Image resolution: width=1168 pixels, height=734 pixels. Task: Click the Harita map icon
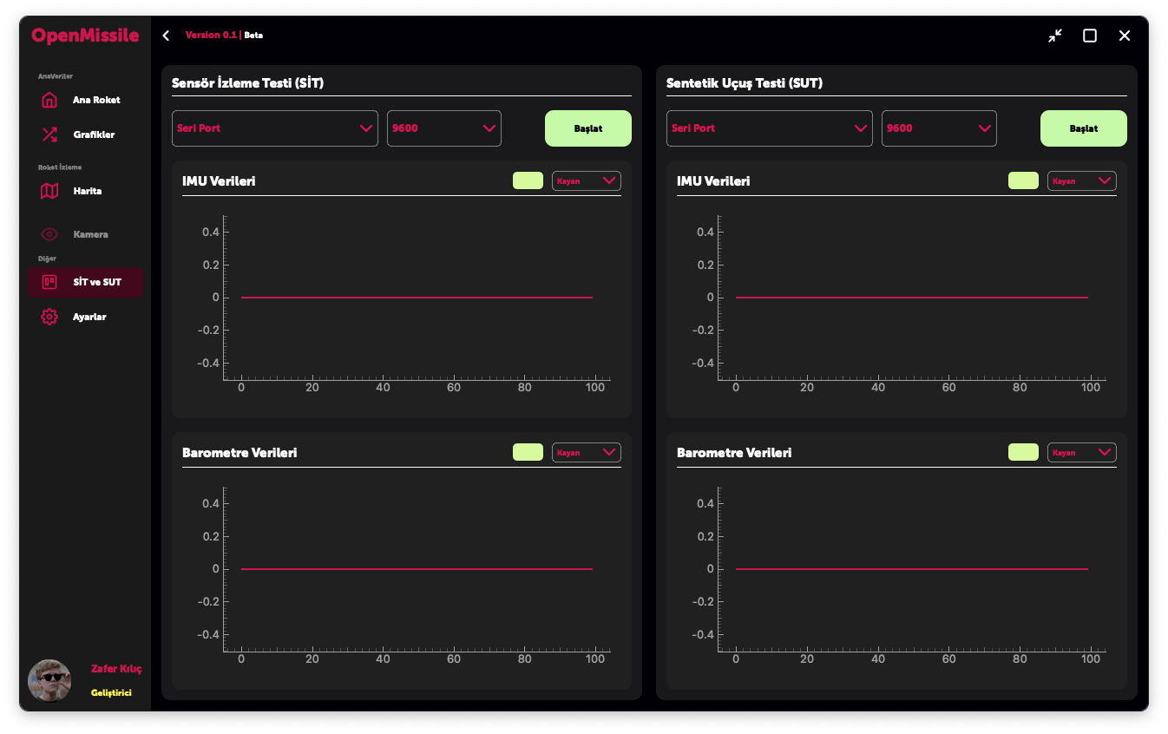(x=49, y=191)
